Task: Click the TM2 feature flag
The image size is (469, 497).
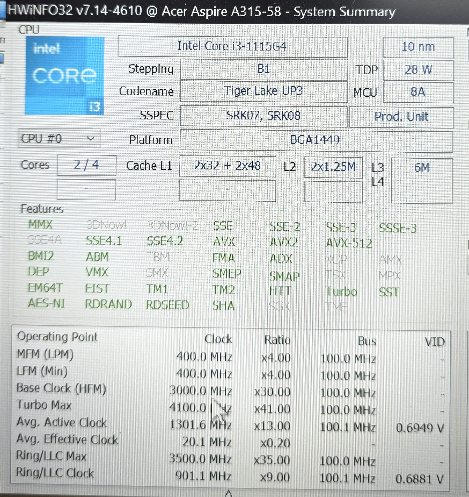Action: point(223,290)
